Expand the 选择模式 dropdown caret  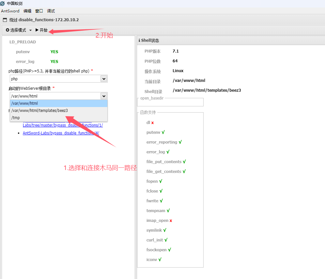click(x=30, y=30)
